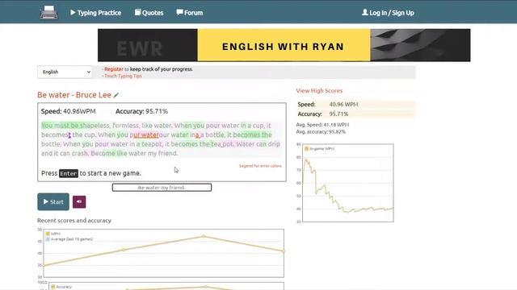Click the Avg. Speed 41.18 WPM text
Image resolution: width=517 pixels, height=290 pixels.
pos(322,125)
